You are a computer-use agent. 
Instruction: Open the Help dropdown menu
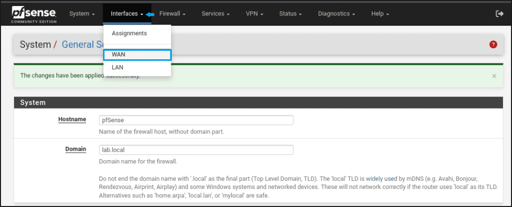(380, 14)
